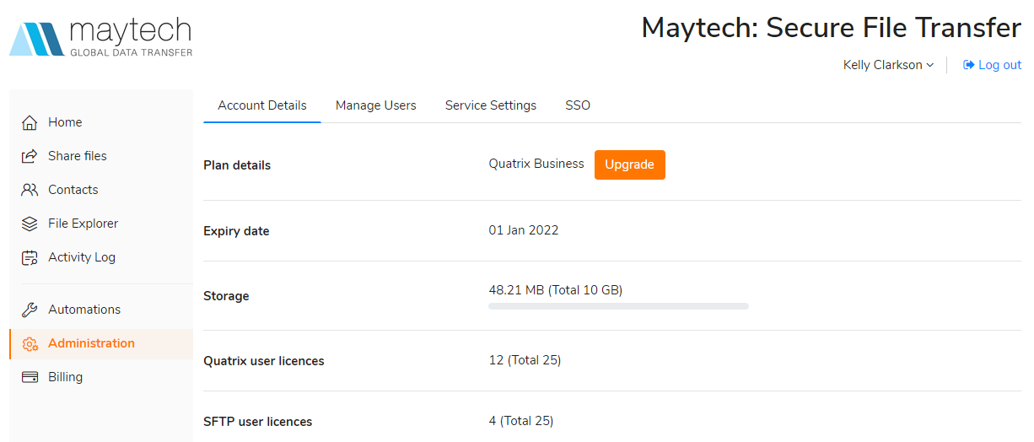This screenshot has height=442, width=1034.
Task: Switch to Manage Users tab
Action: point(376,105)
